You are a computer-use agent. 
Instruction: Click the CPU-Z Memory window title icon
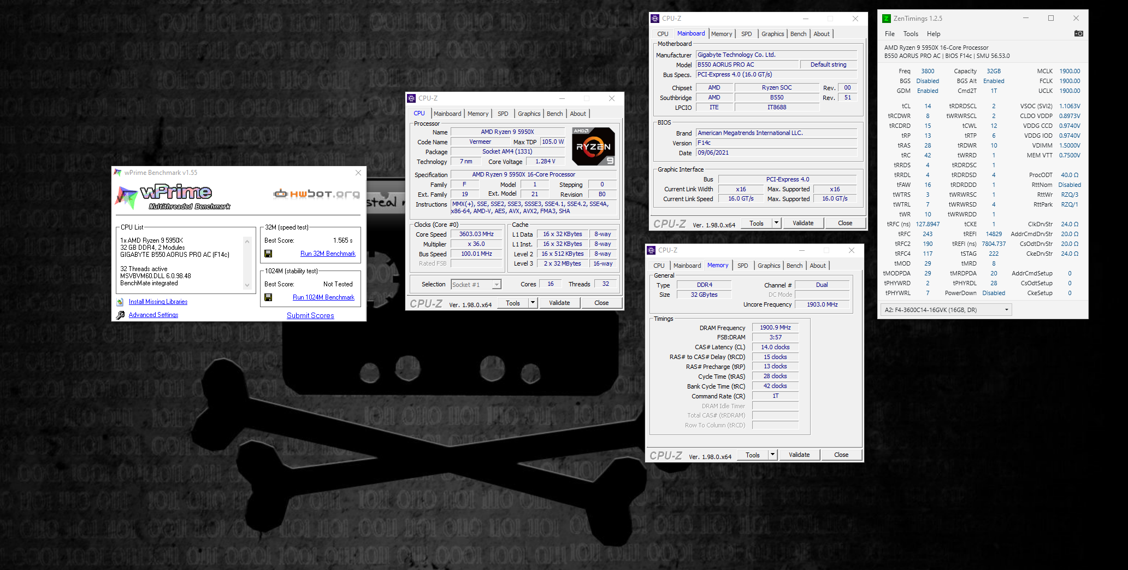(651, 250)
